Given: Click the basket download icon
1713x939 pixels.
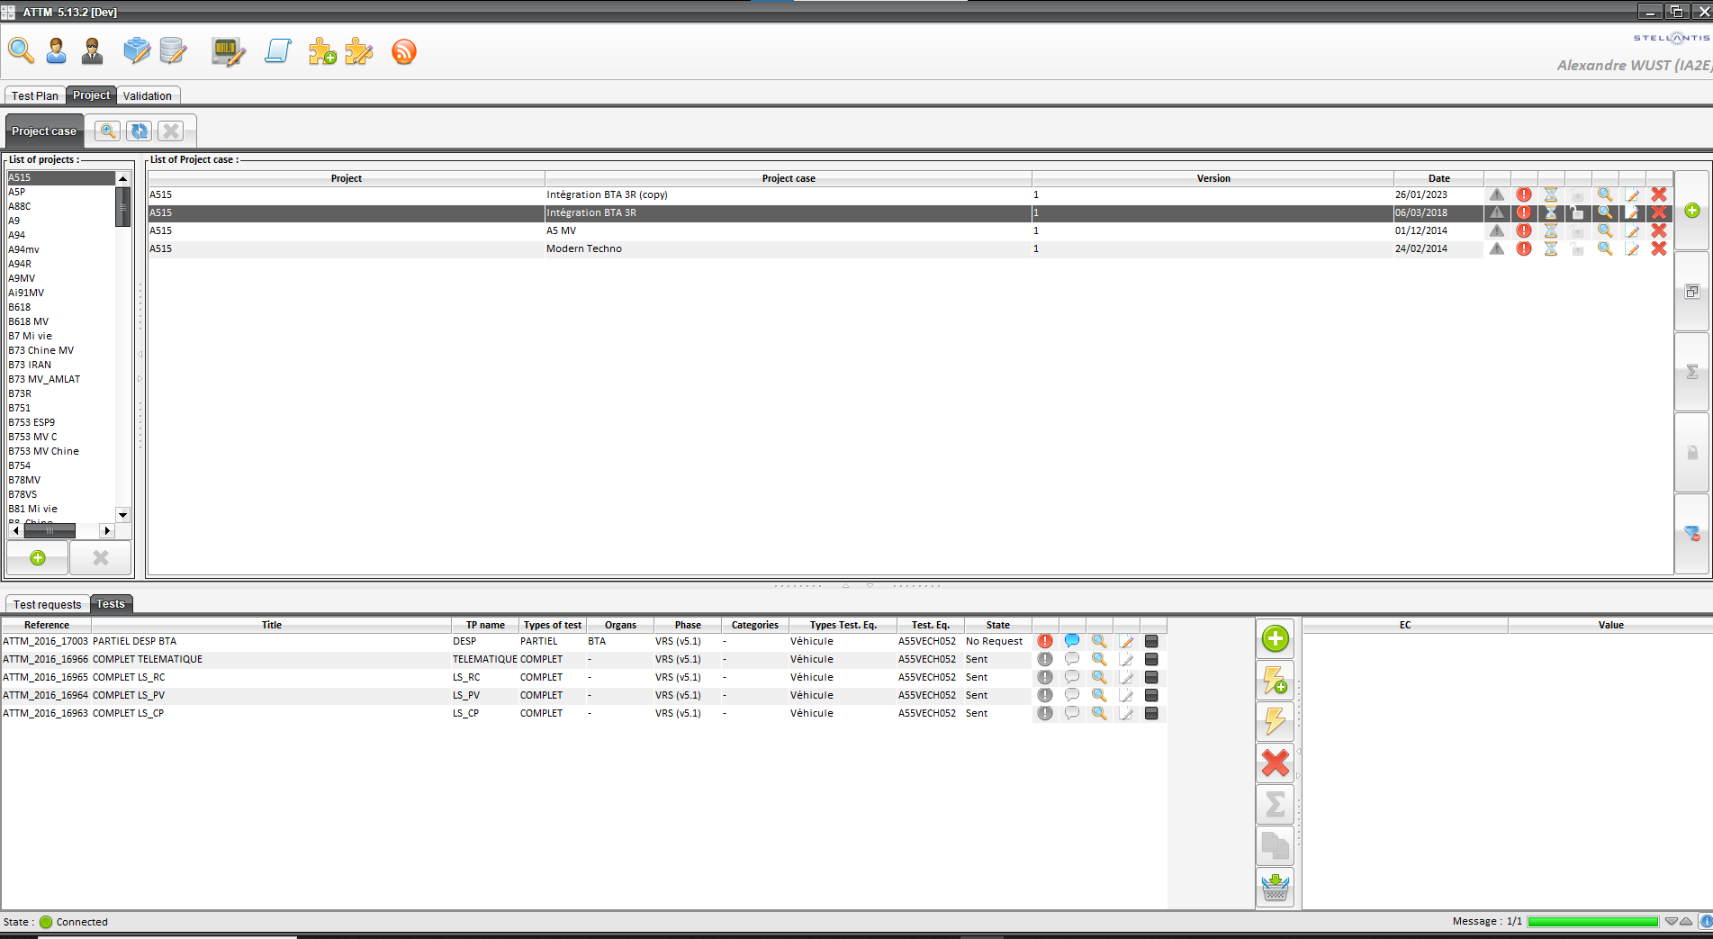Looking at the screenshot, I should (1275, 888).
